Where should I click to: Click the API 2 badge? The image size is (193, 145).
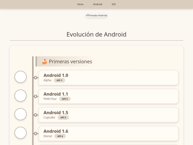point(65,99)
